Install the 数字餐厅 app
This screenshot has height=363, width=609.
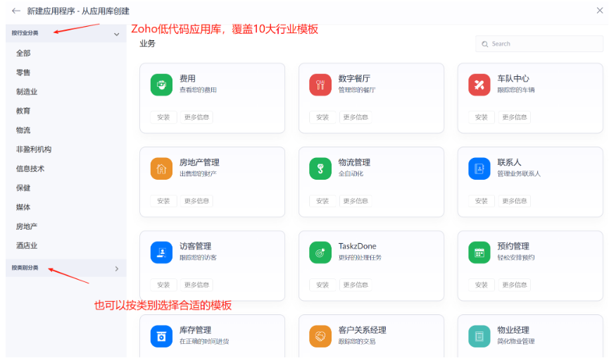click(322, 117)
